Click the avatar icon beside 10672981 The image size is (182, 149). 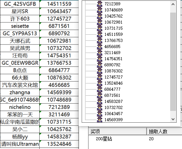click(x=100, y=22)
